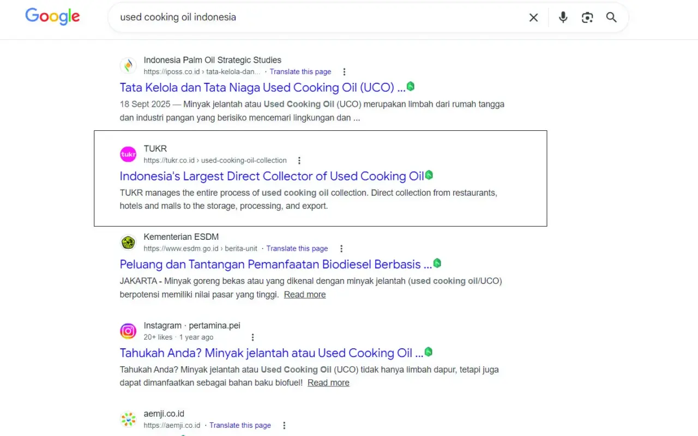The height and width of the screenshot is (436, 698).
Task: Open the three-dot menu on the Instagram result
Action: click(252, 337)
